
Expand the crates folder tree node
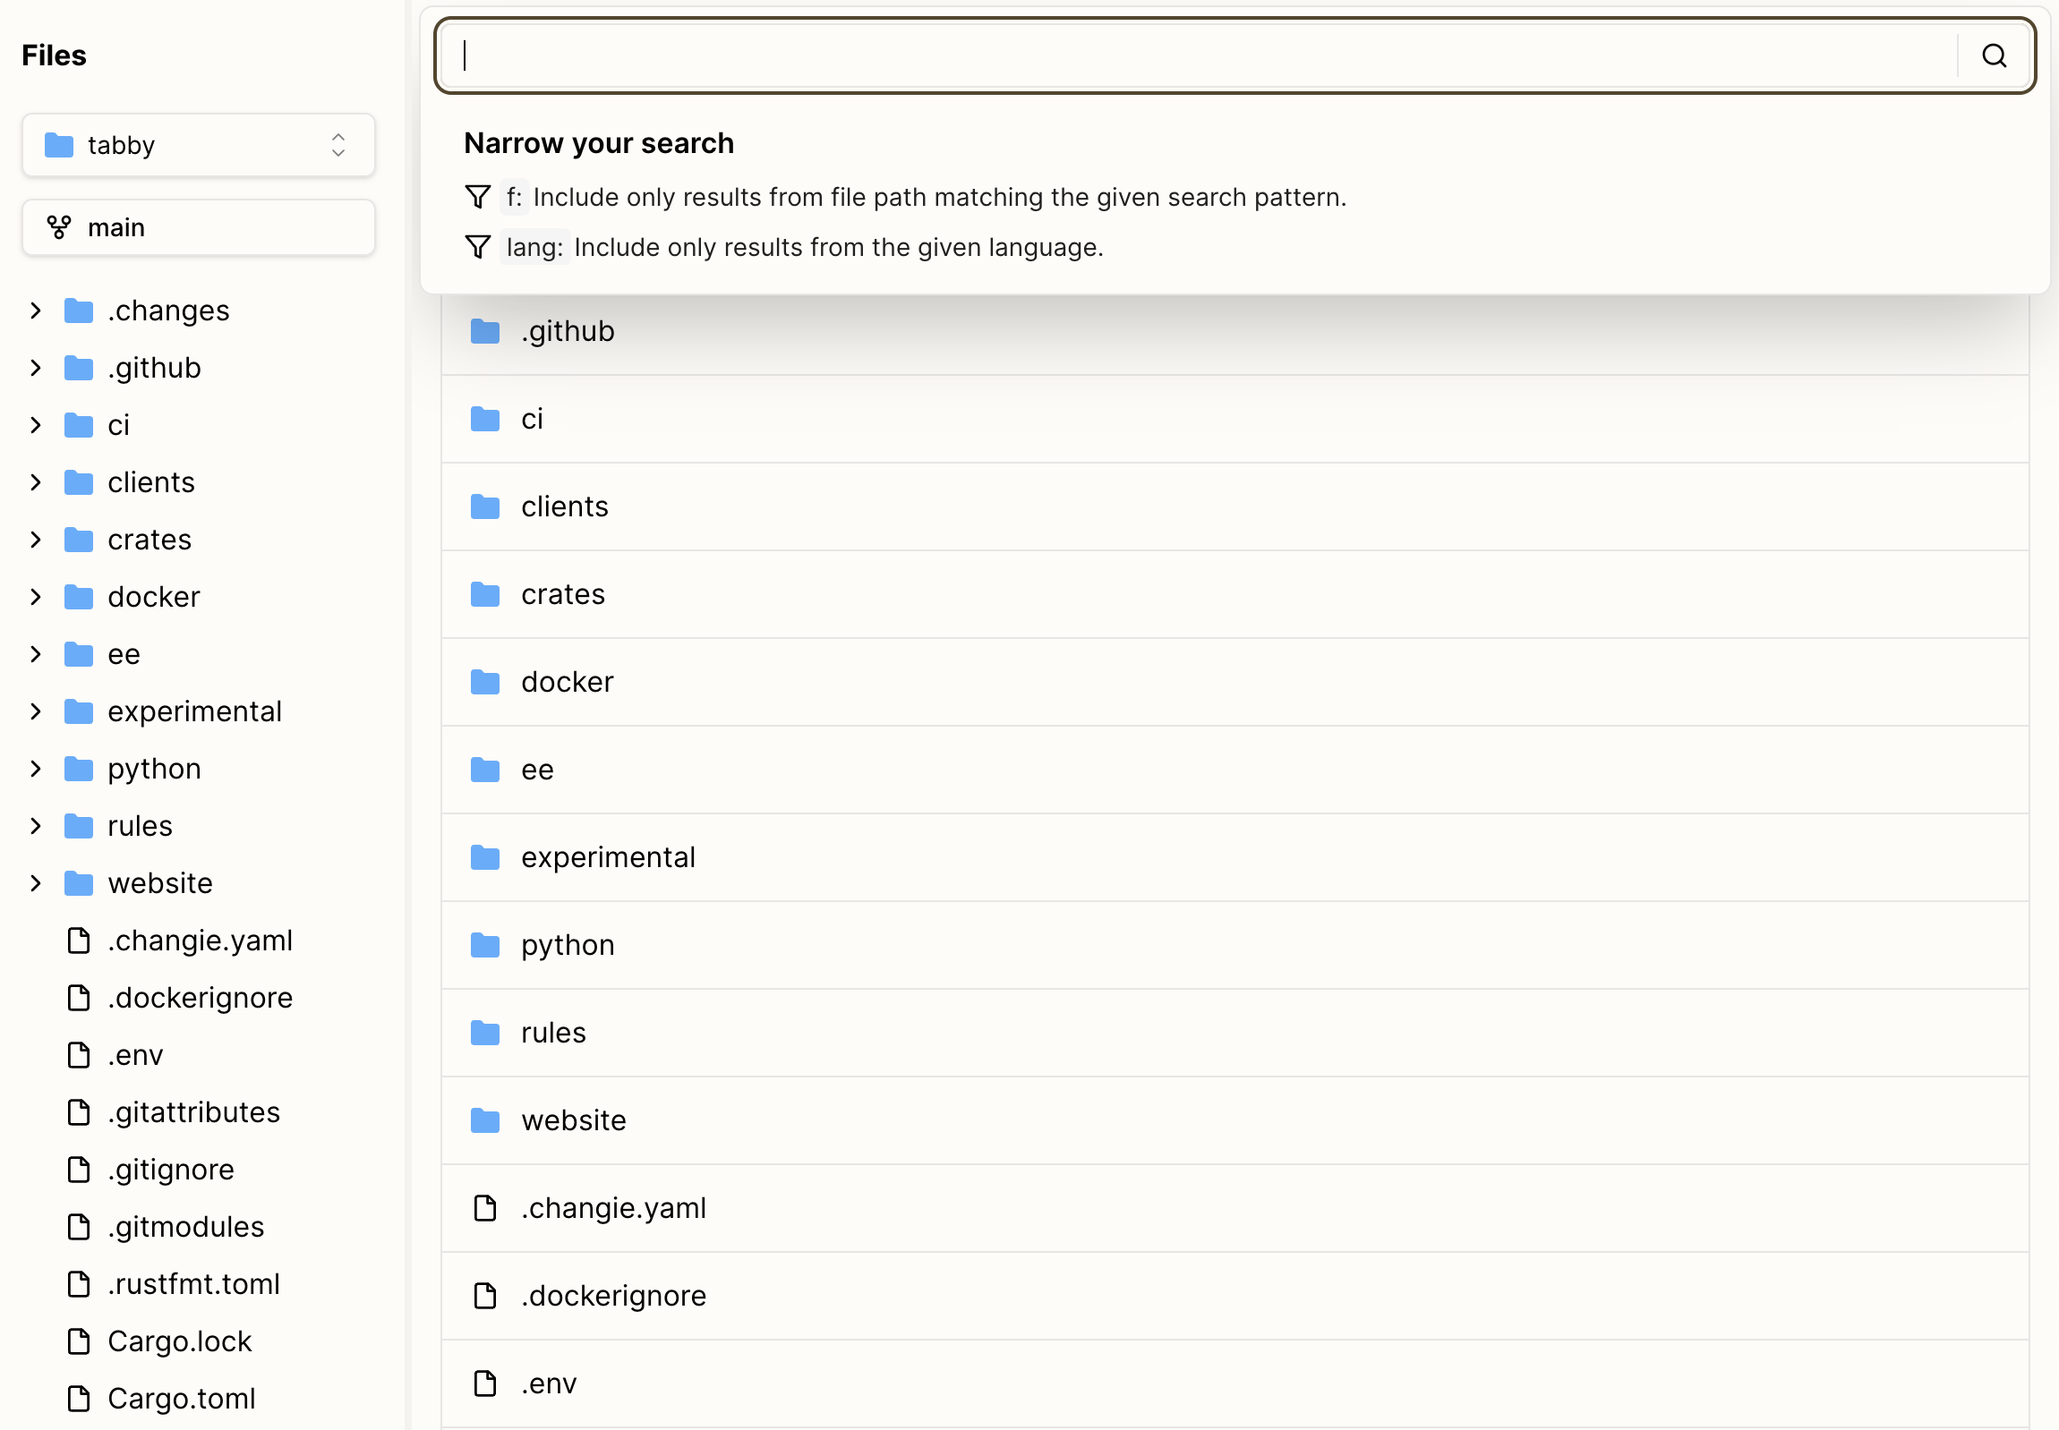point(36,540)
